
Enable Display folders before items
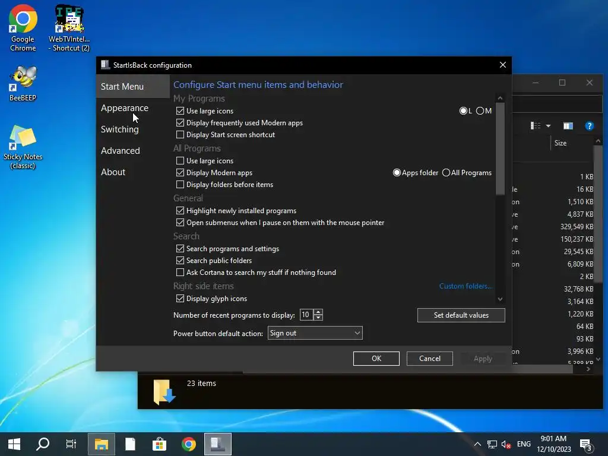[x=180, y=184]
